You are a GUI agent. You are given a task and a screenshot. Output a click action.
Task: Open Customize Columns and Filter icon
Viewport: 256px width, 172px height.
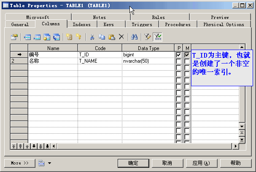(148, 37)
